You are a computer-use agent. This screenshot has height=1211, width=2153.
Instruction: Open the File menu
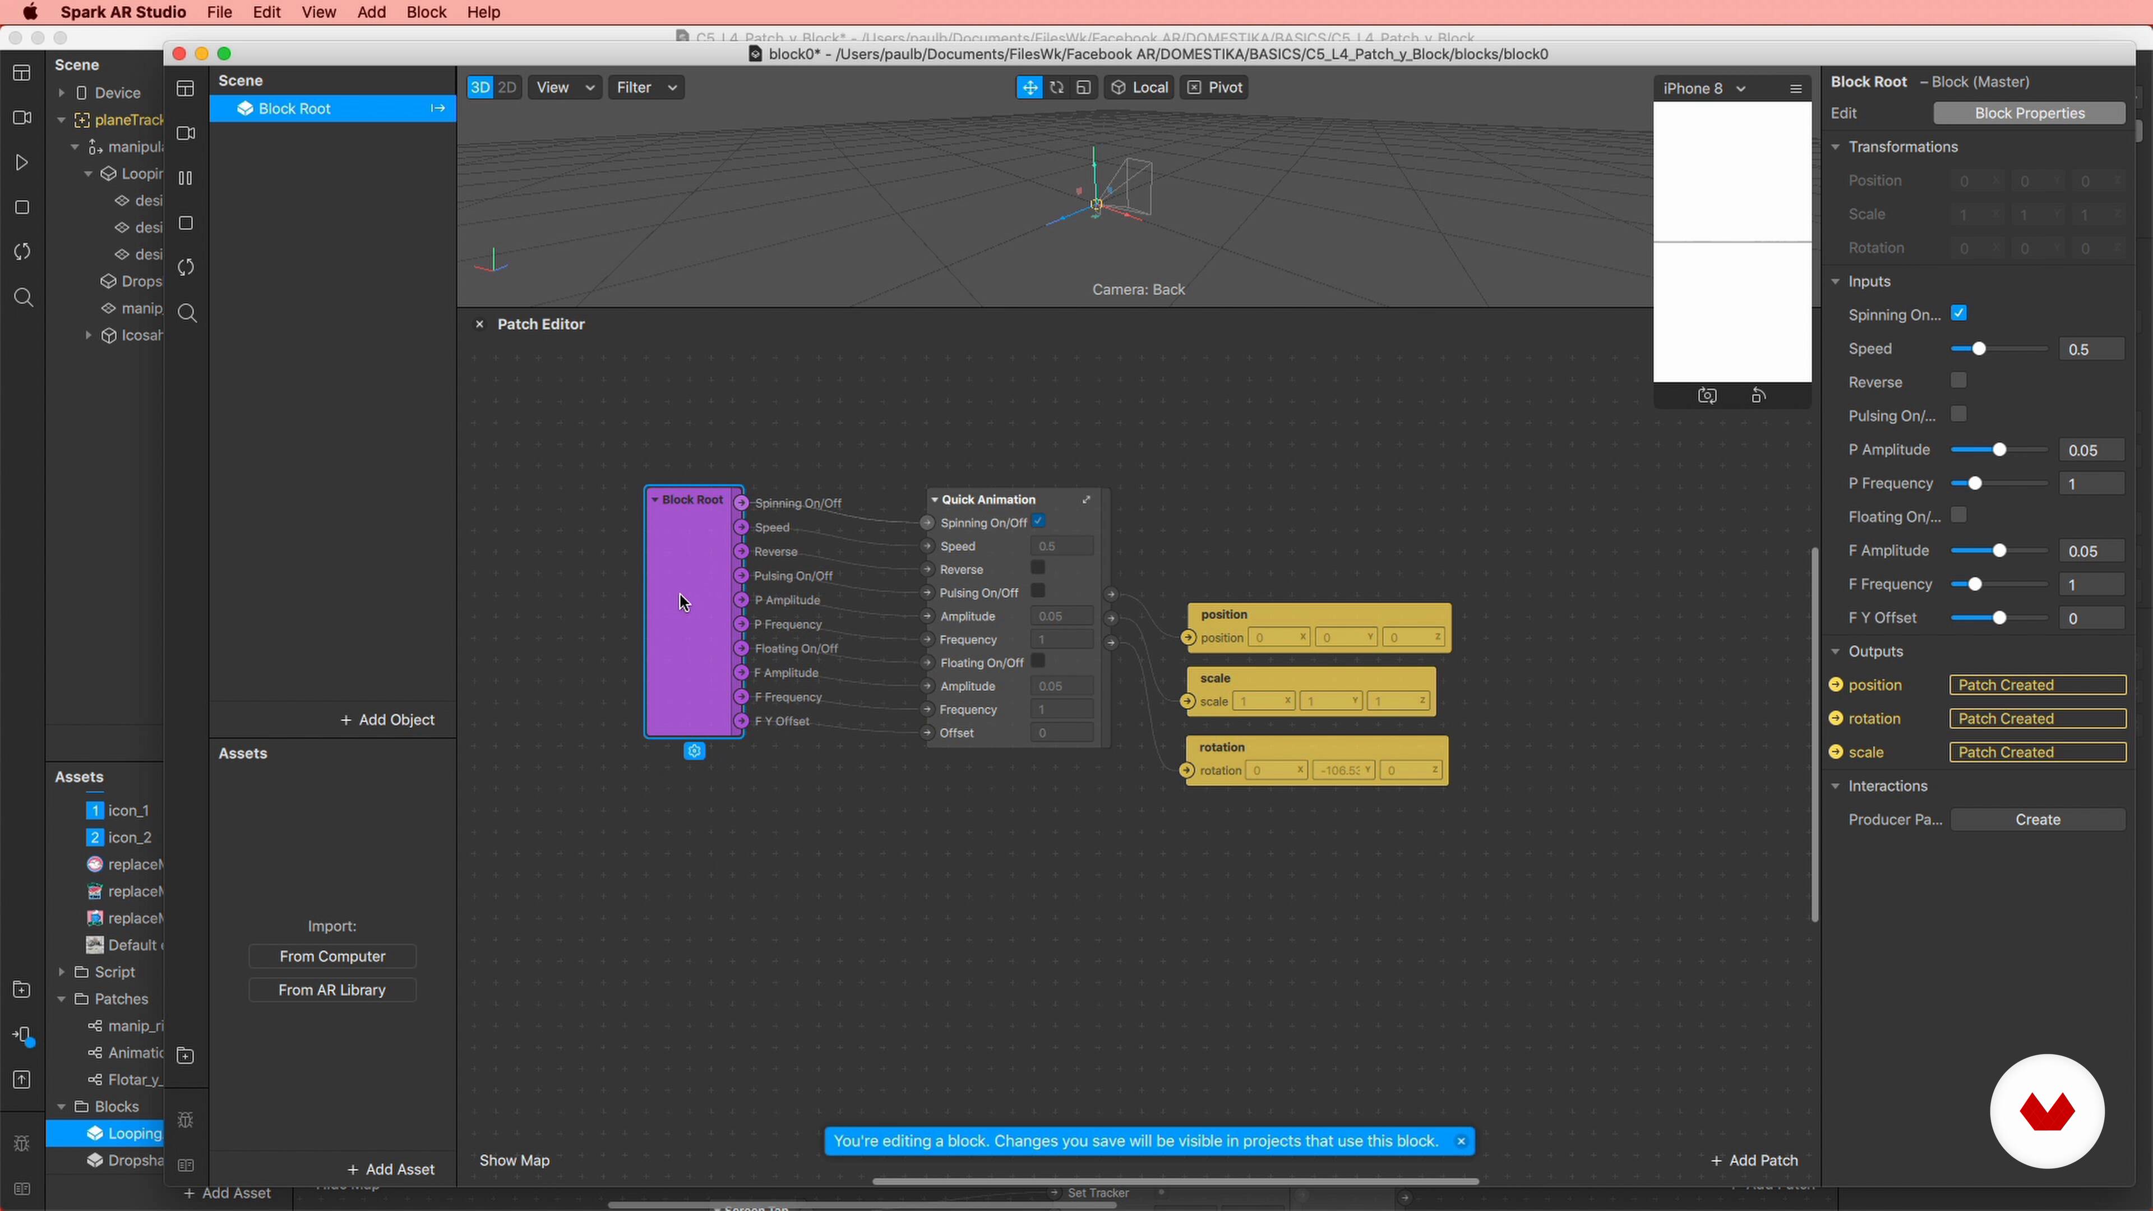pyautogui.click(x=219, y=12)
